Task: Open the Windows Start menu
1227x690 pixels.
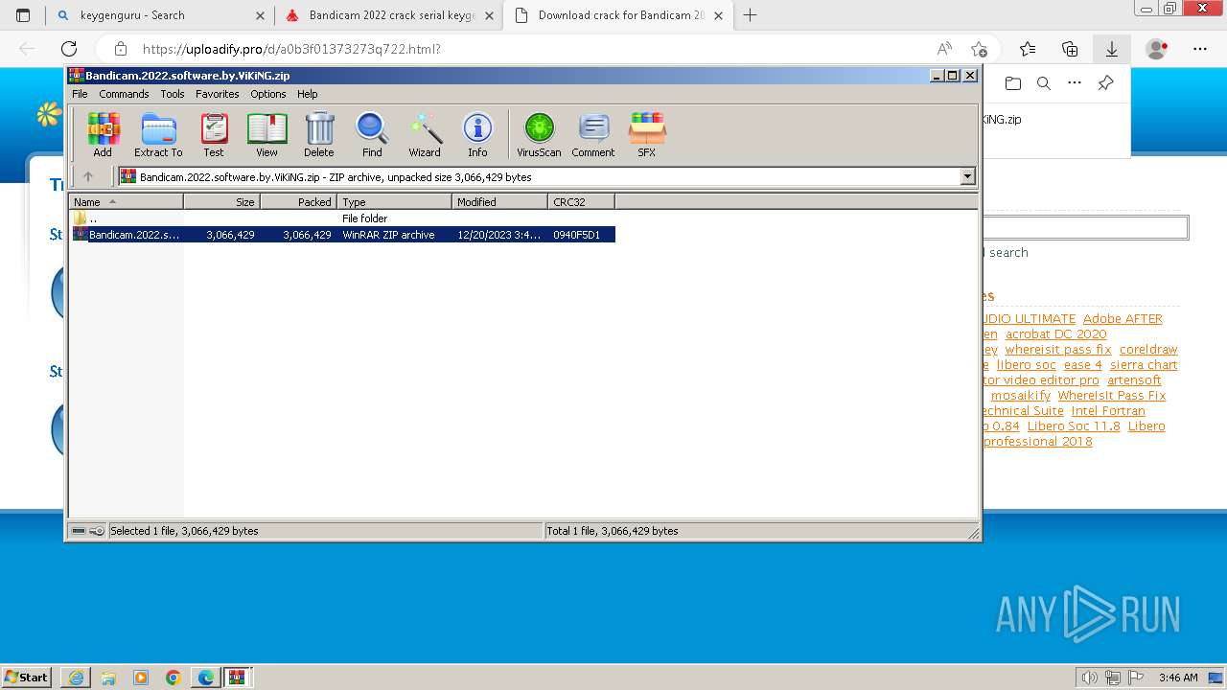Action: pyautogui.click(x=27, y=677)
